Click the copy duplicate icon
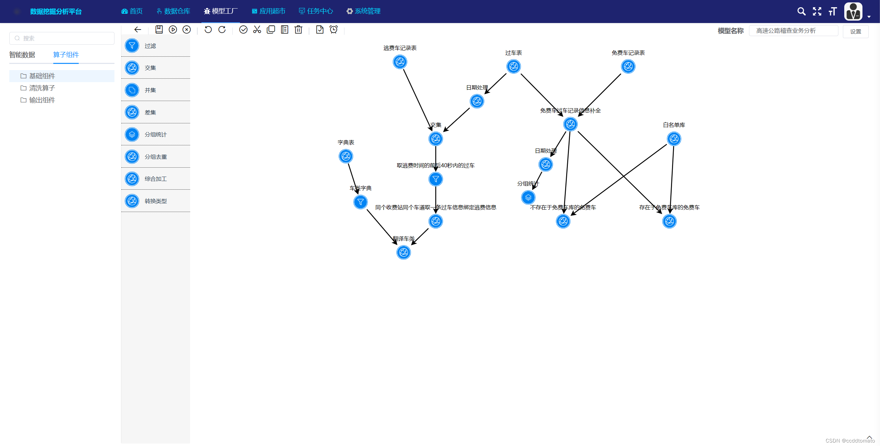 [271, 30]
